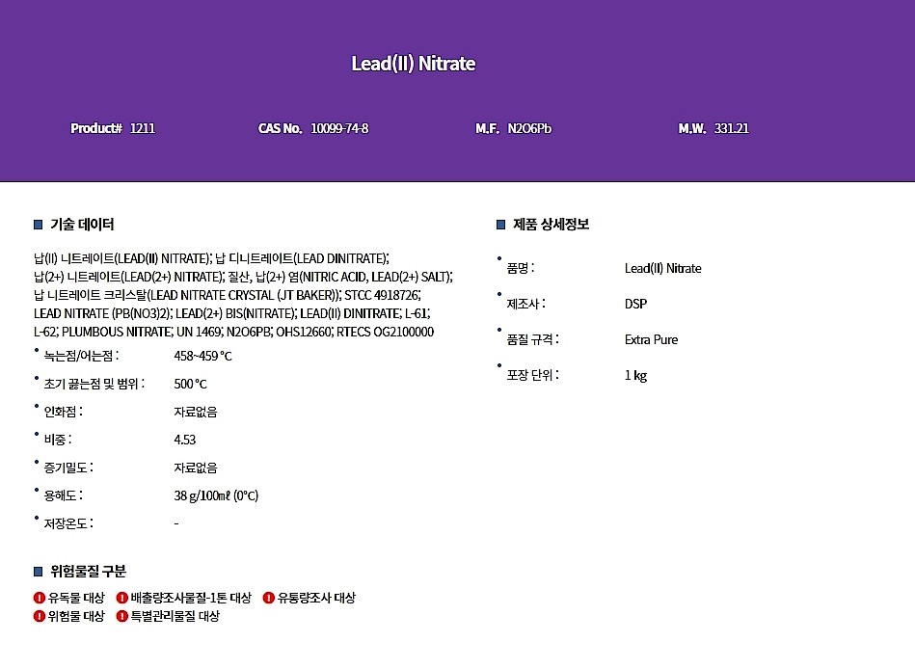Click the red warning icon beside 유통량조사 대상

click(x=268, y=598)
